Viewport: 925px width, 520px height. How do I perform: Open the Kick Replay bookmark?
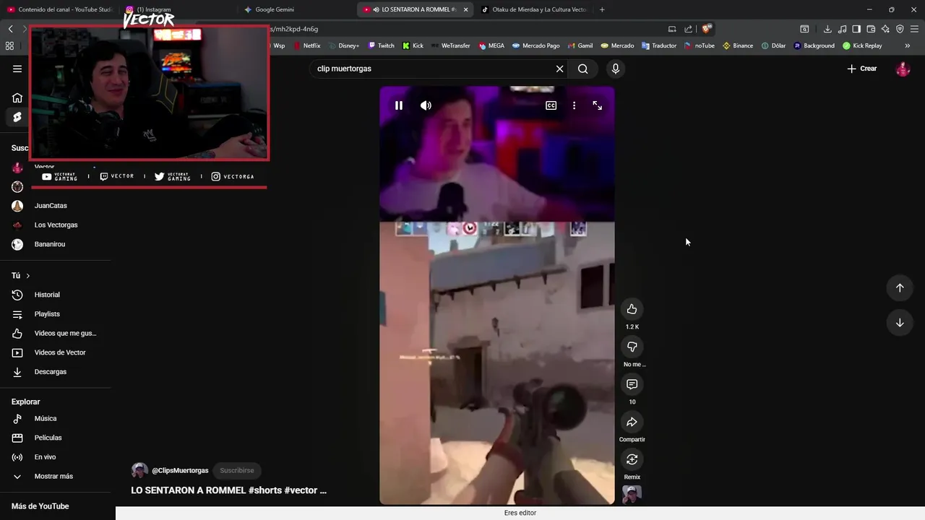(862, 45)
